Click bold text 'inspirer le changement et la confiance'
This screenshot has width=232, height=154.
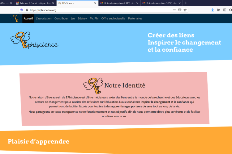pos(165,102)
